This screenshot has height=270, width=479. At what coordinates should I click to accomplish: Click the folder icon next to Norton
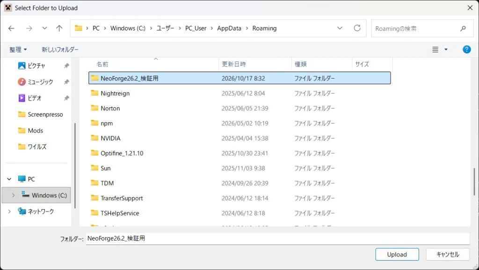pyautogui.click(x=94, y=108)
